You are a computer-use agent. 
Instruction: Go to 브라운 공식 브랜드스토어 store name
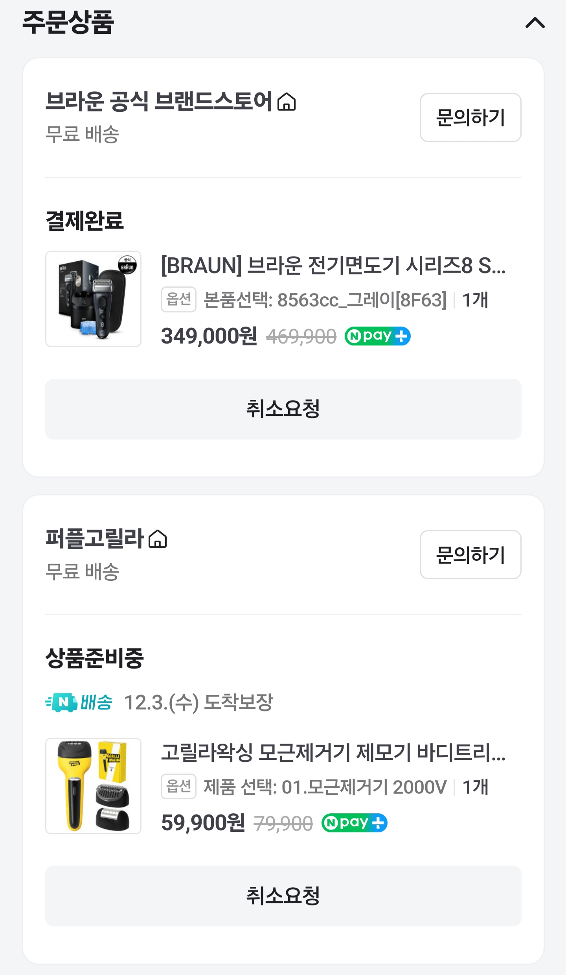pos(159,102)
